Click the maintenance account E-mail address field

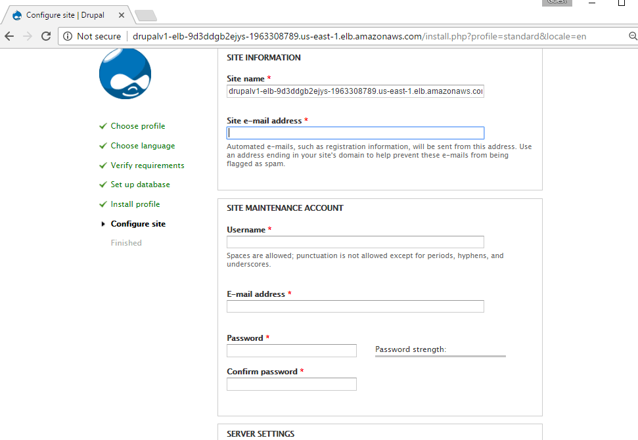(x=355, y=306)
